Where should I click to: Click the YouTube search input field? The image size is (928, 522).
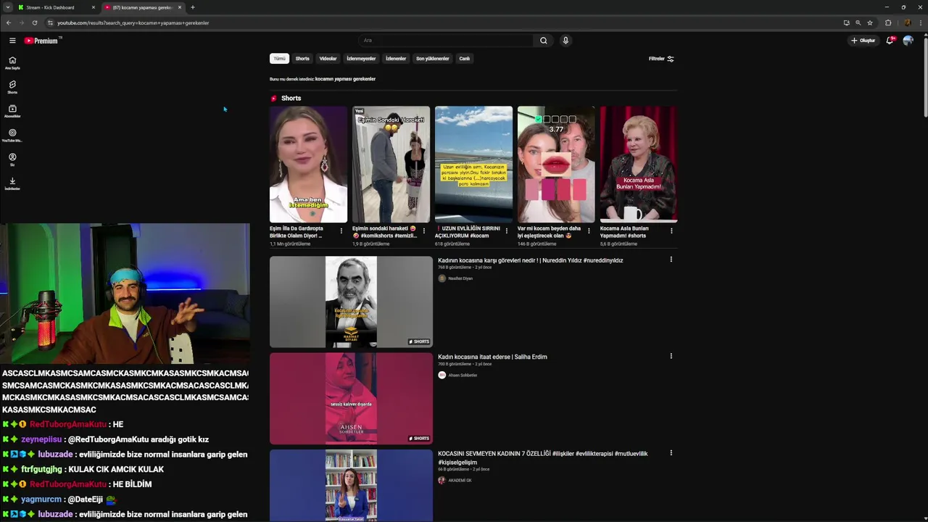click(446, 41)
